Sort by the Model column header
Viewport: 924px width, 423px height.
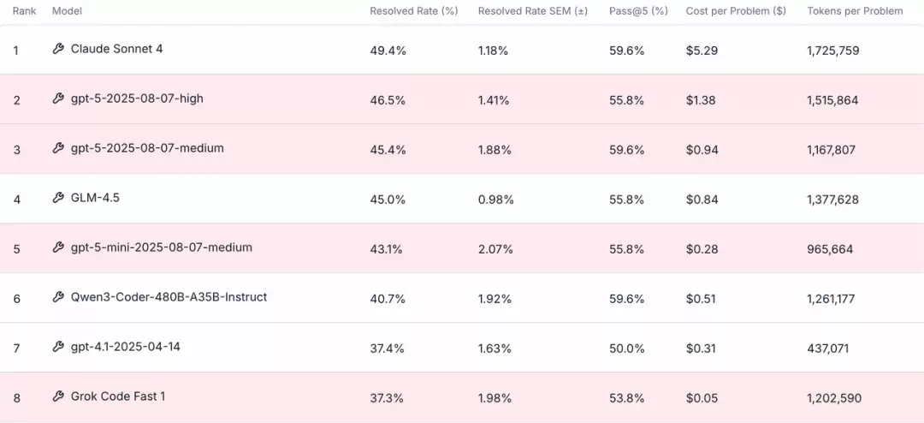[x=67, y=11]
